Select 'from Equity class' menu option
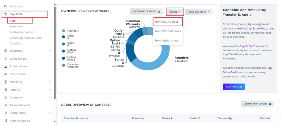Screen dimensions: 281x125 pyautogui.click(x=167, y=22)
